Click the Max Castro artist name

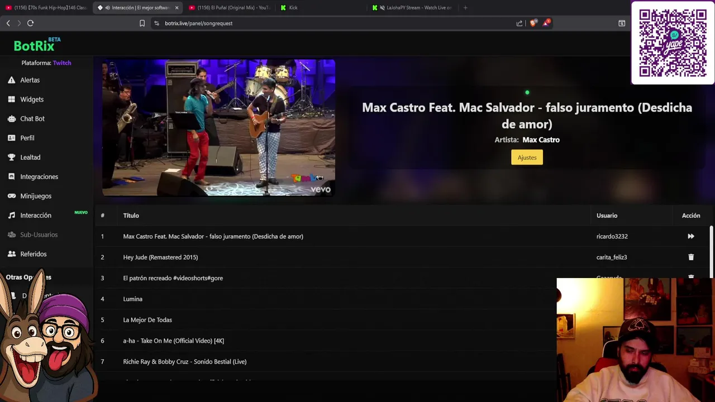tap(541, 140)
